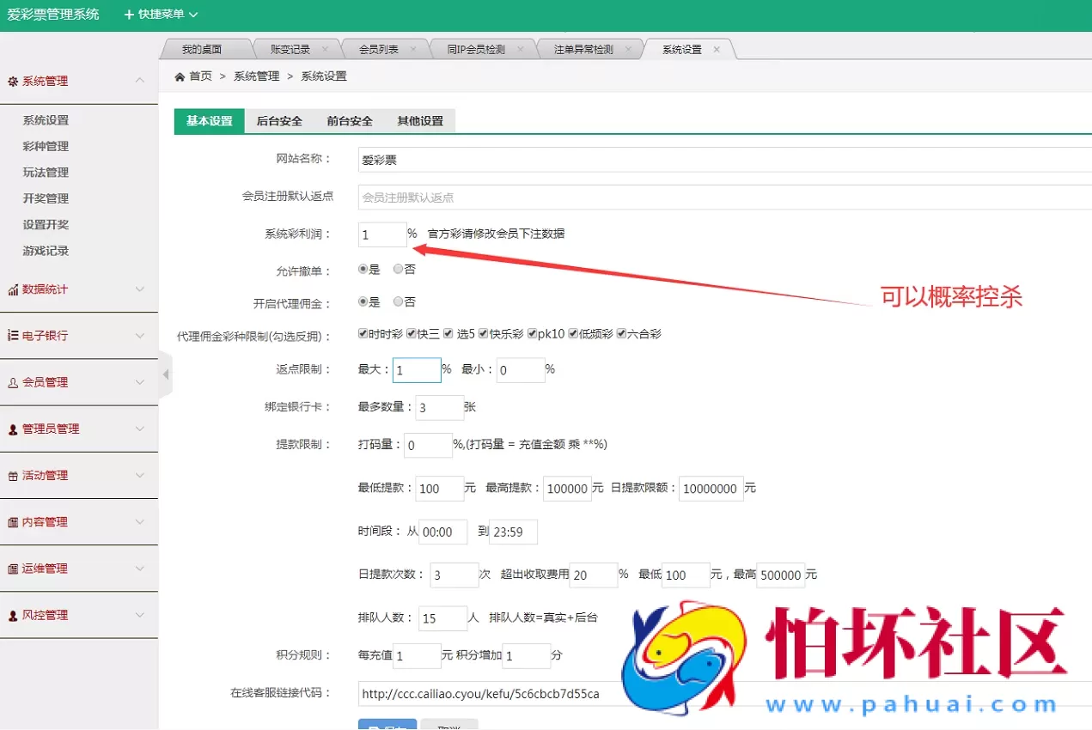This screenshot has width=1092, height=730.
Task: Expand the 运维管理 sidebar section
Action: click(x=52, y=569)
